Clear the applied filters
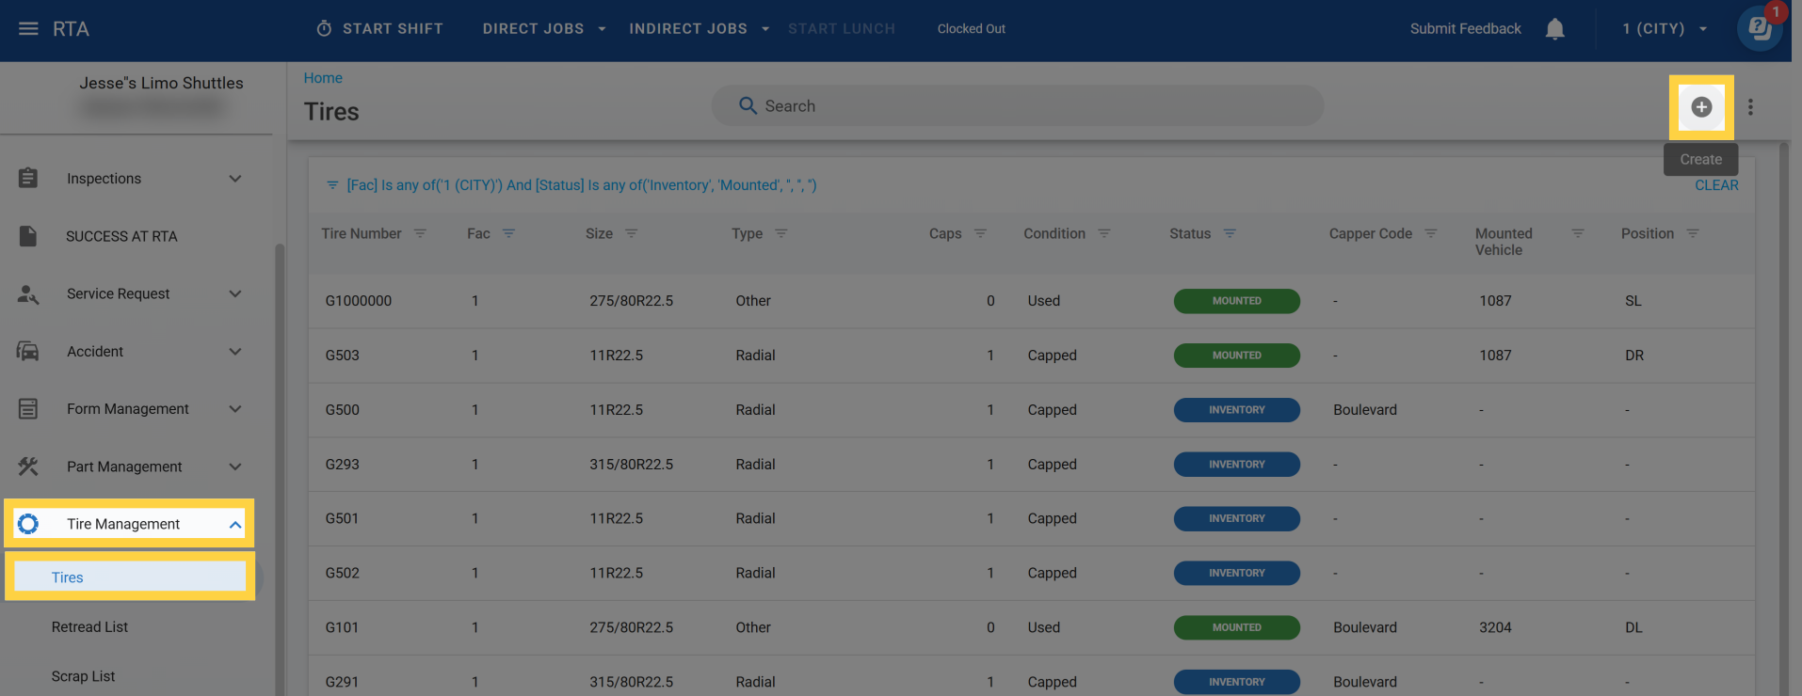 click(x=1716, y=185)
